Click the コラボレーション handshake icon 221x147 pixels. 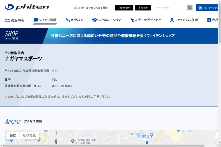pyautogui.click(x=95, y=20)
